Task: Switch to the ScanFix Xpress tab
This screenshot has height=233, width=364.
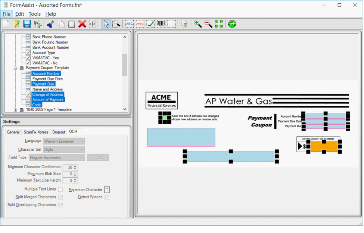Action: point(35,132)
